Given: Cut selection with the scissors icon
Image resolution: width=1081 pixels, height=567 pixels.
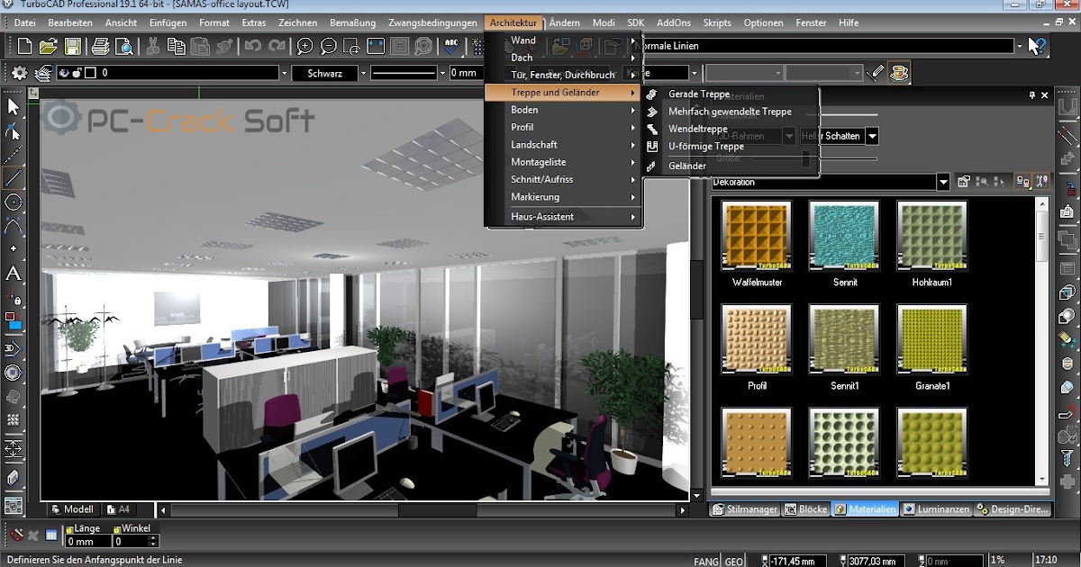Looking at the screenshot, I should coord(152,46).
